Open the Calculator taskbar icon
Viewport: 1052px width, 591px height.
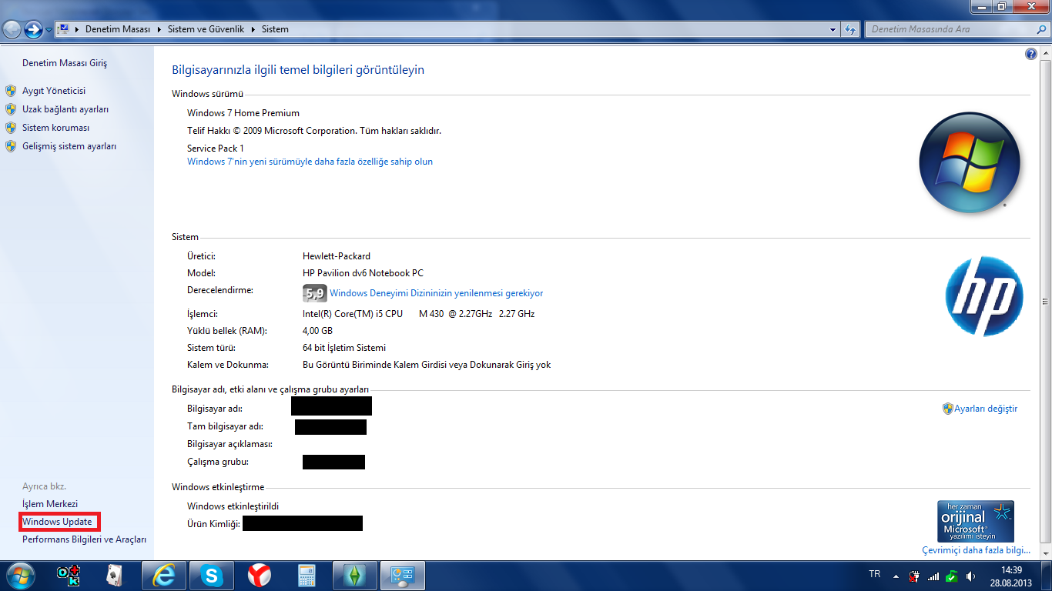click(x=307, y=576)
